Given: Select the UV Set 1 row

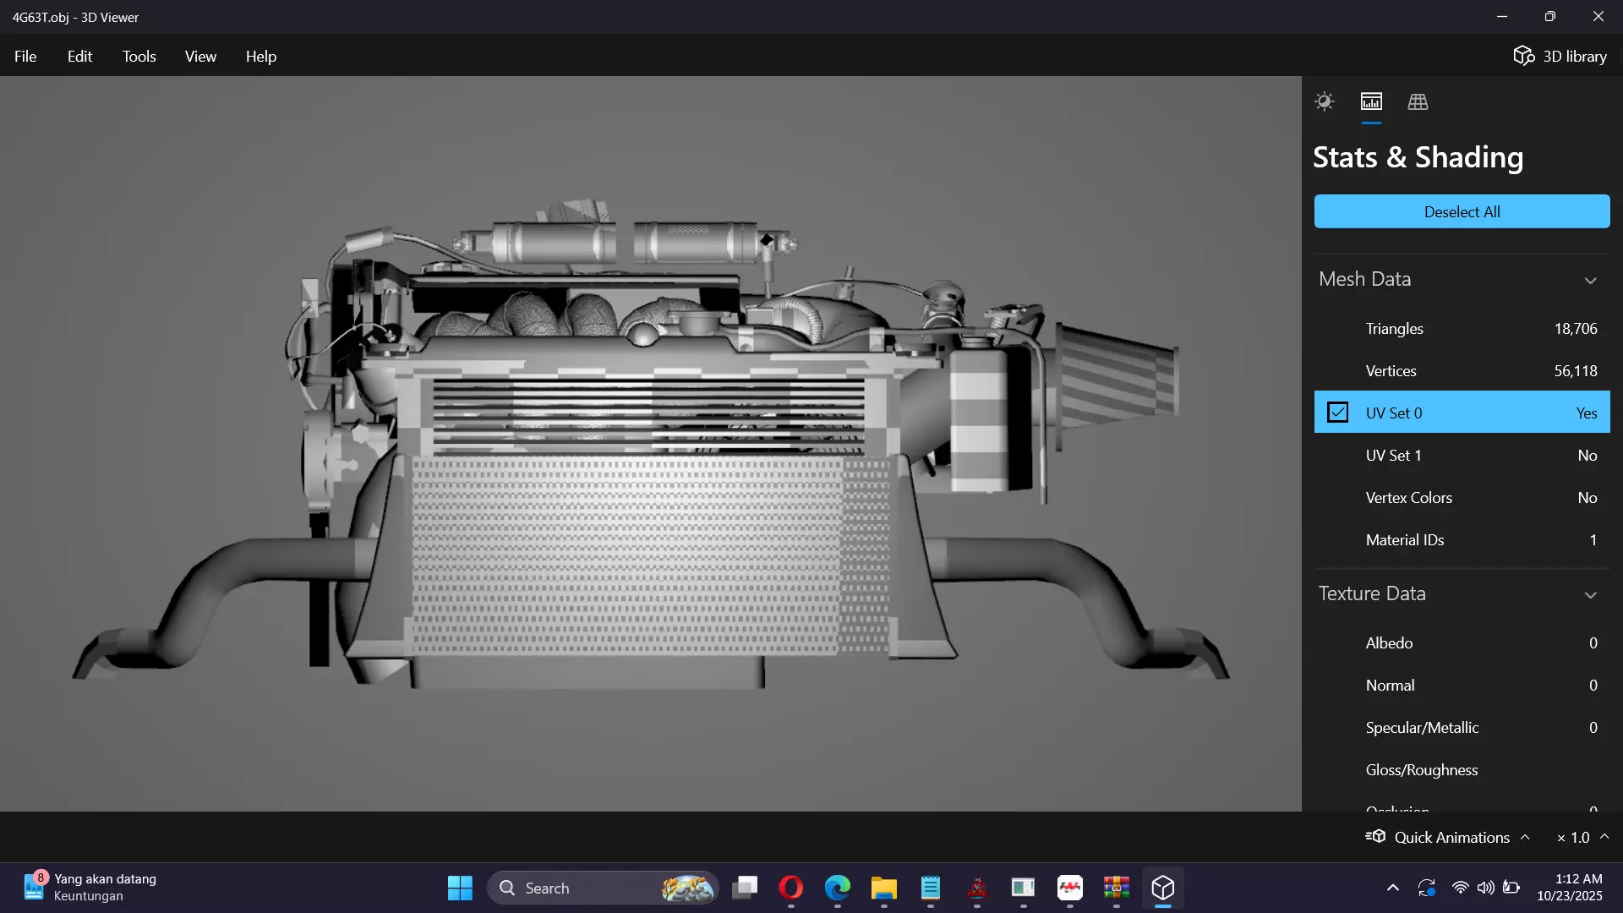Looking at the screenshot, I should pyautogui.click(x=1462, y=455).
